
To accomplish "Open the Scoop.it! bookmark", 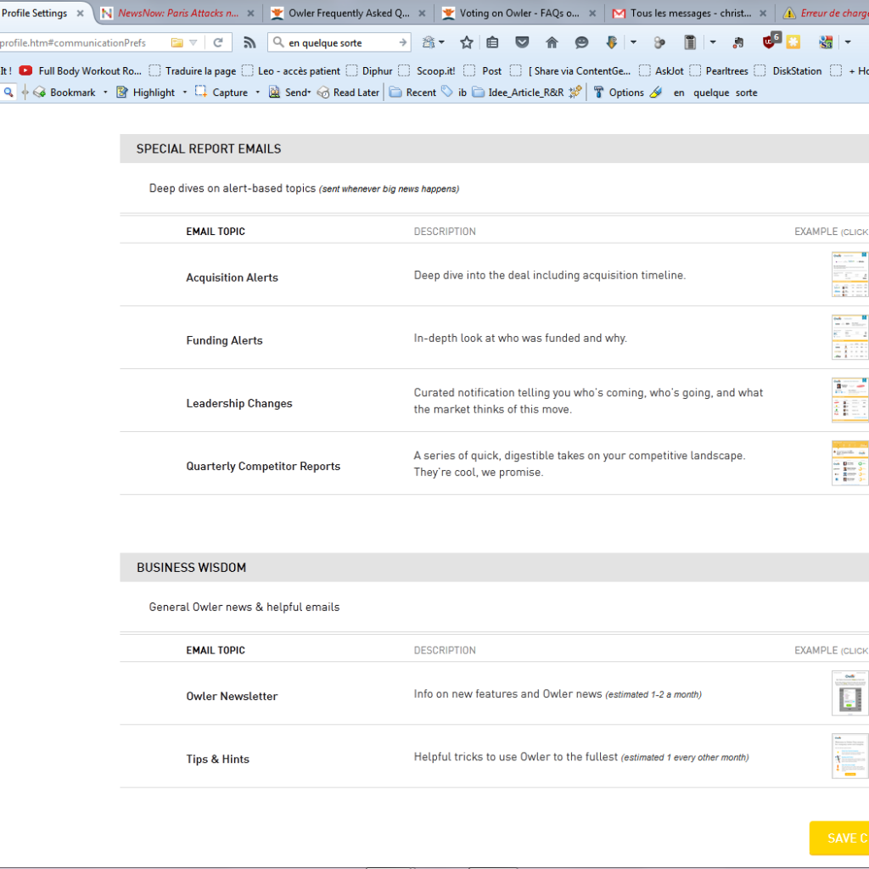I will click(x=427, y=71).
